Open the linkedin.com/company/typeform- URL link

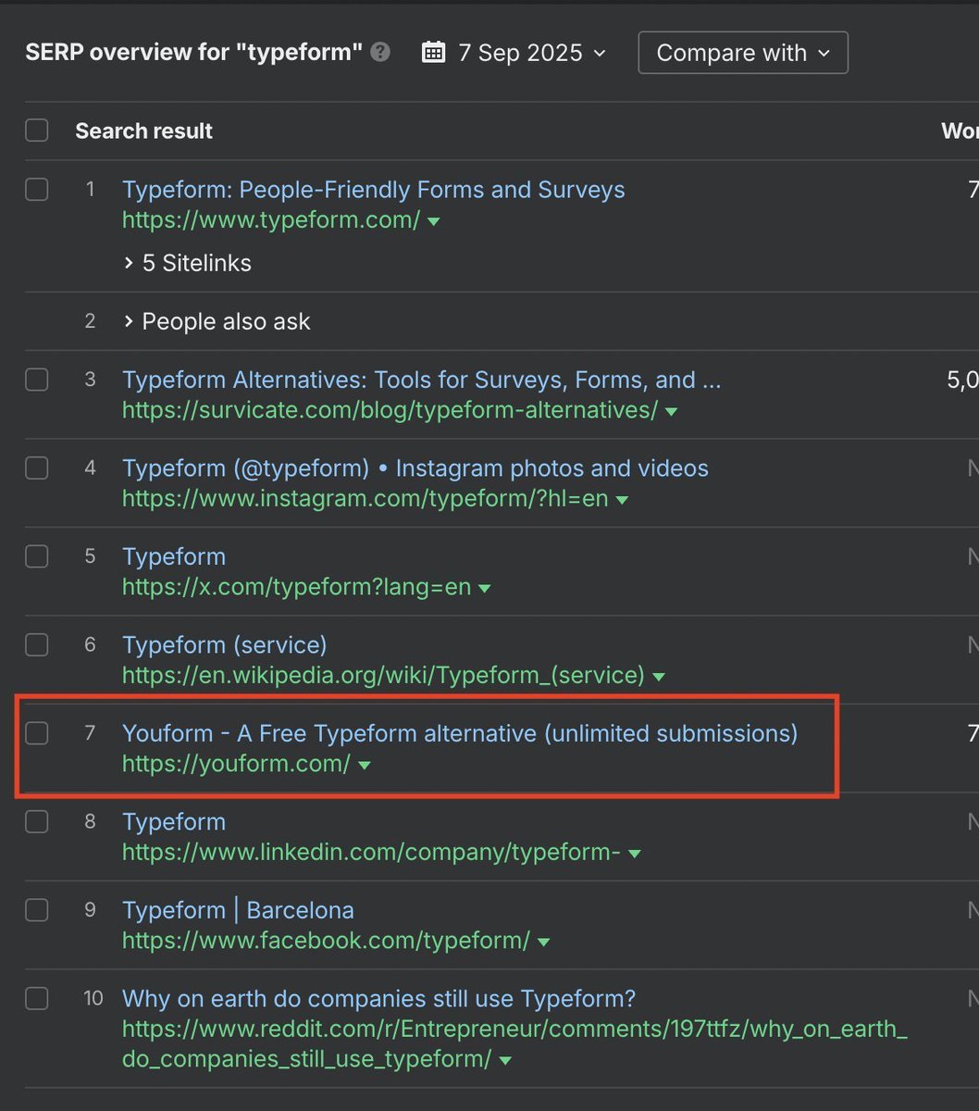click(x=372, y=853)
